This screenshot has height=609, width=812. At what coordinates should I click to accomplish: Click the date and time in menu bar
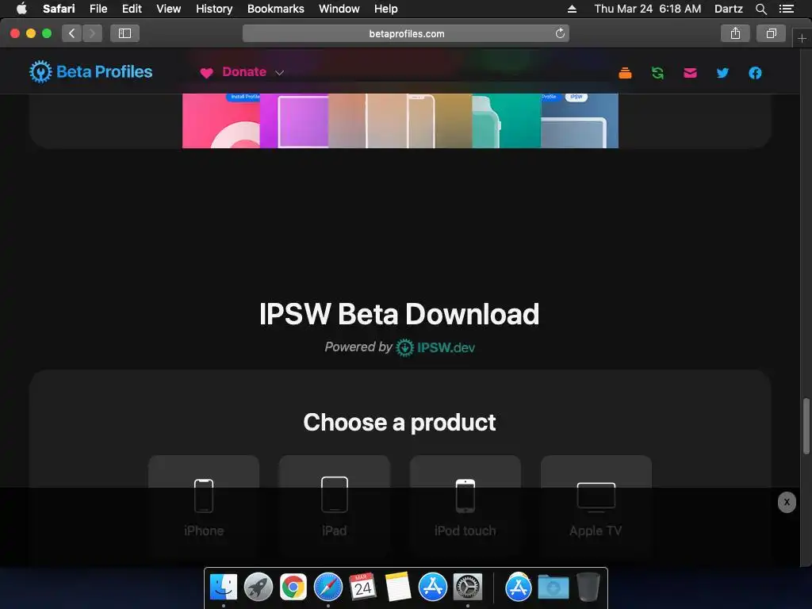647,9
